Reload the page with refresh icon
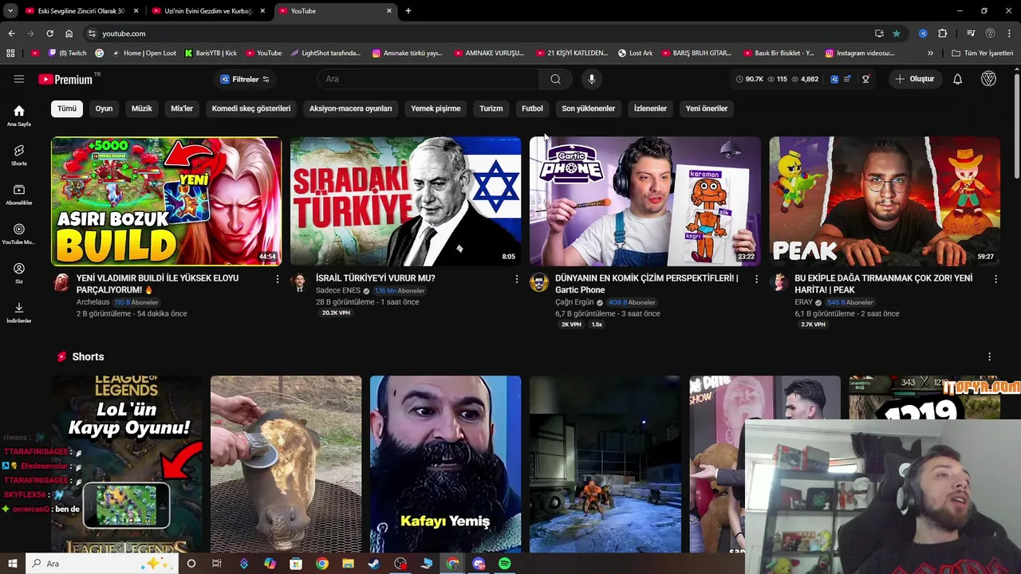This screenshot has width=1021, height=574. click(x=49, y=33)
